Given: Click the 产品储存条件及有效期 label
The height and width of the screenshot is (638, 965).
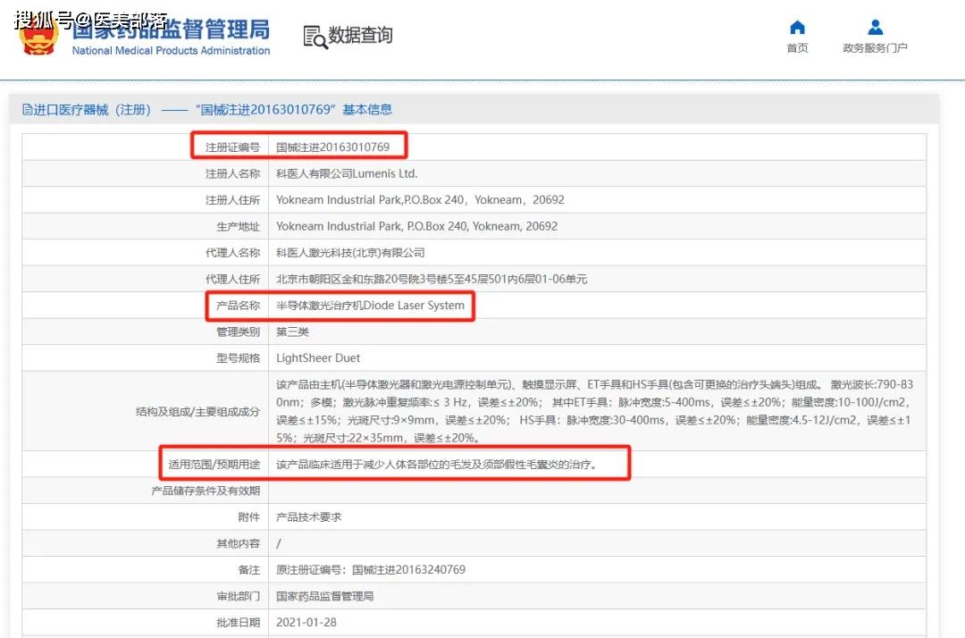Looking at the screenshot, I should click(206, 491).
